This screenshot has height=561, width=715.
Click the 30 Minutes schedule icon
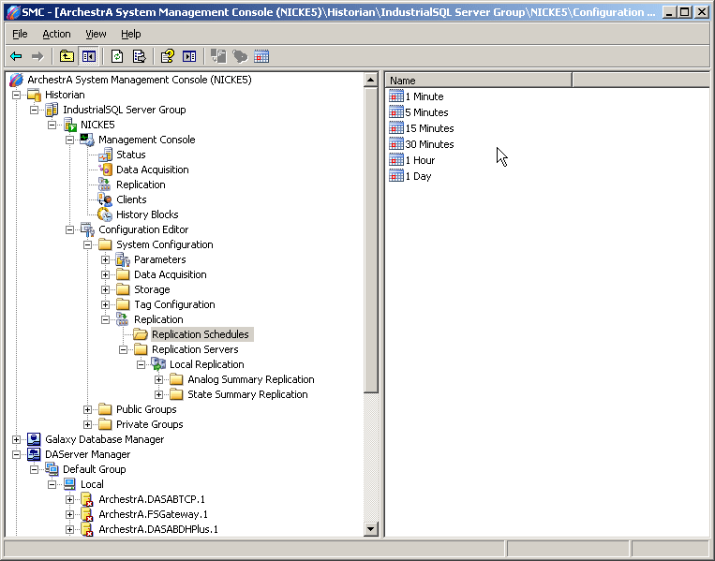click(395, 144)
